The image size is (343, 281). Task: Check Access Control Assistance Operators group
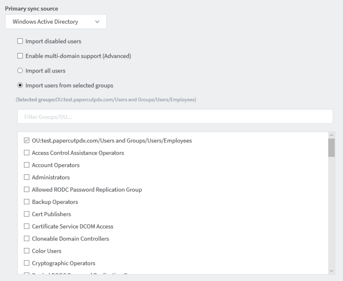[26, 153]
